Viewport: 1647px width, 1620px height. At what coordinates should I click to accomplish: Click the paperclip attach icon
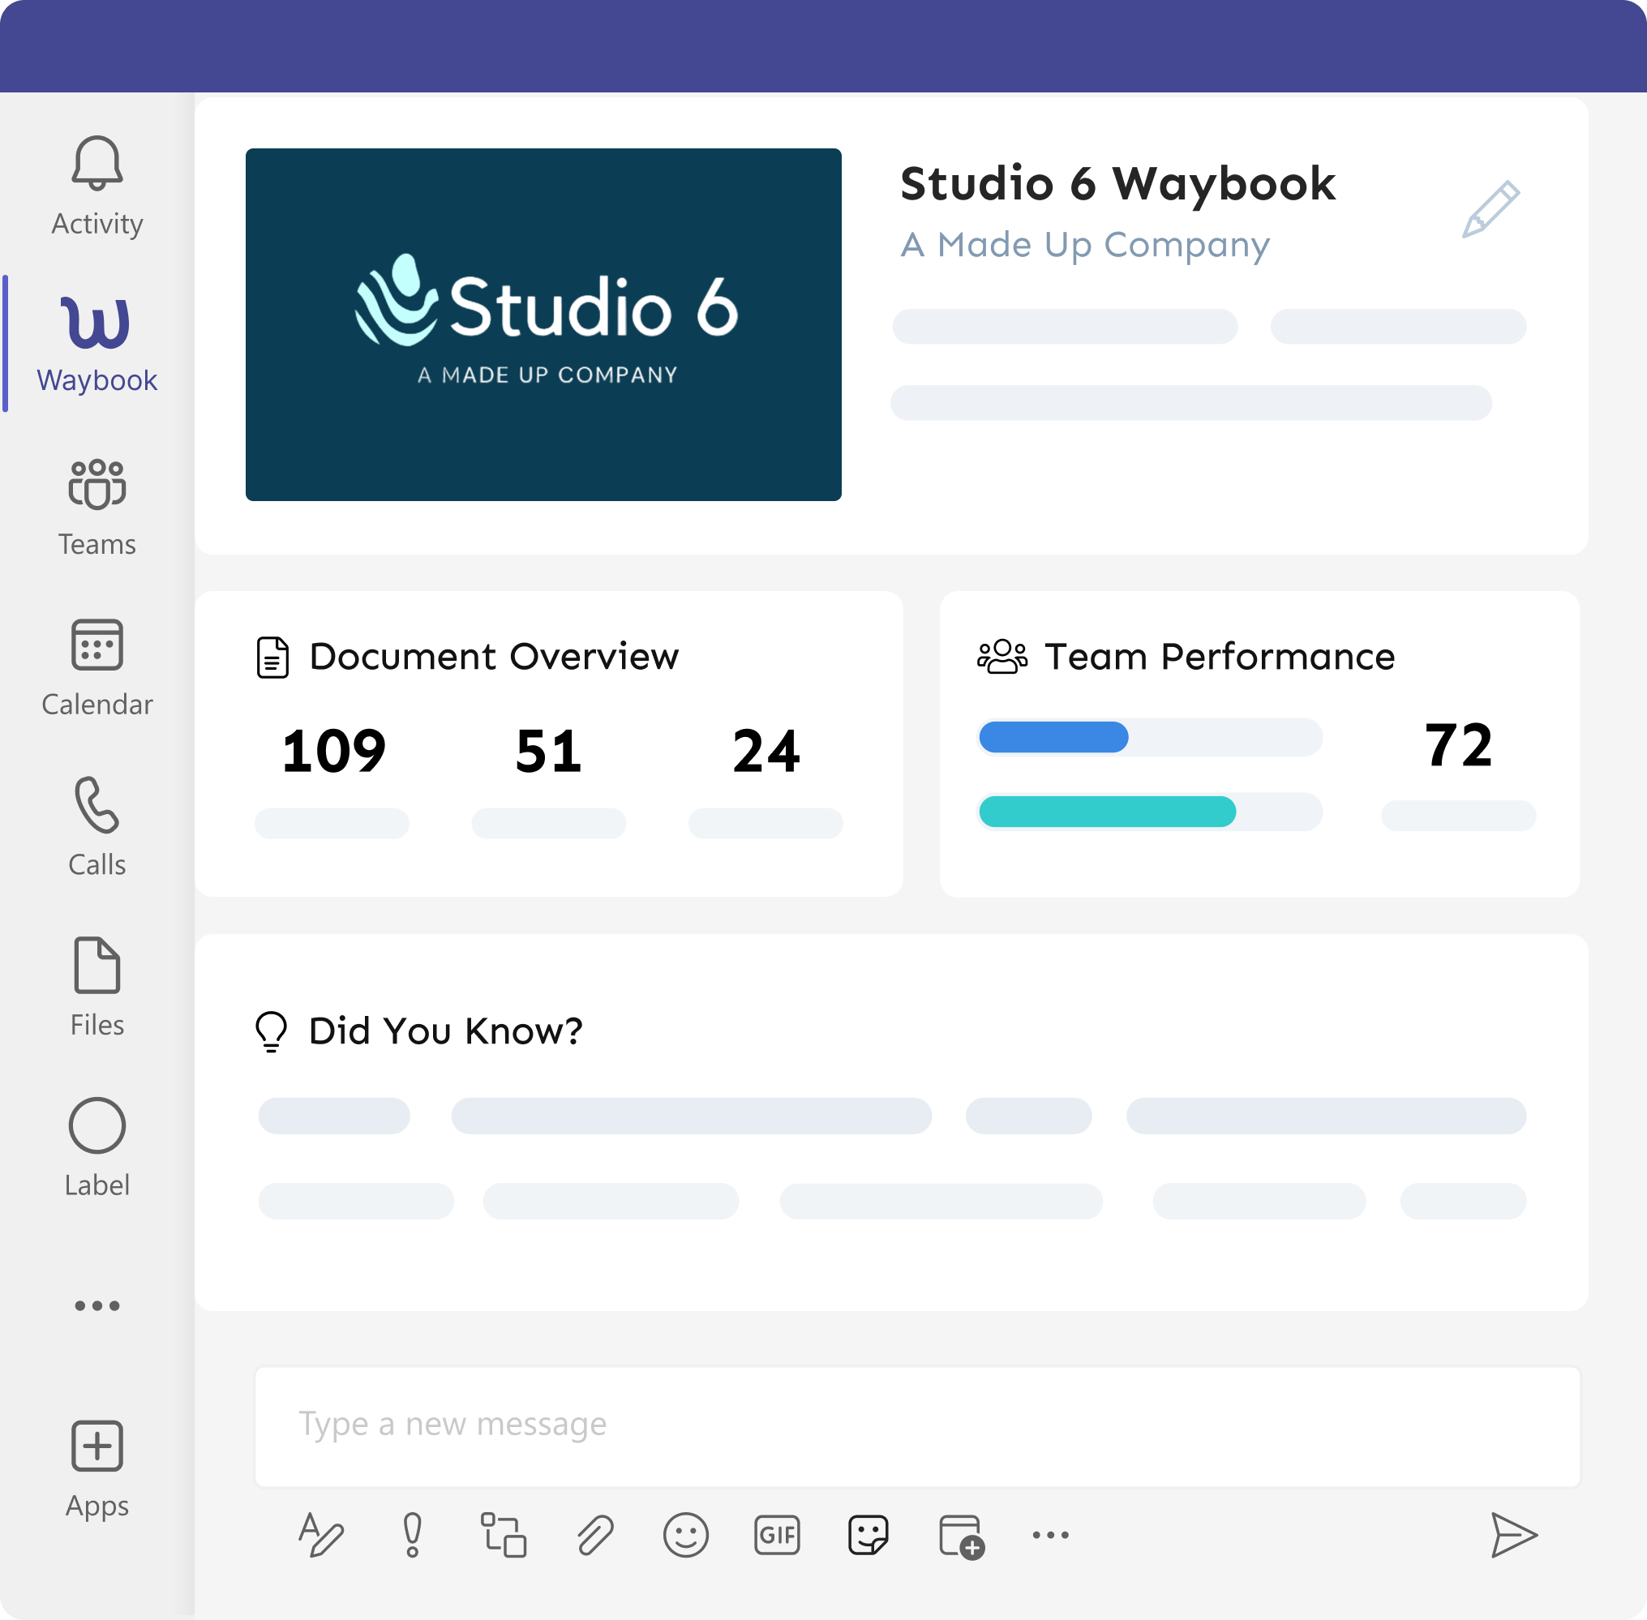click(595, 1535)
